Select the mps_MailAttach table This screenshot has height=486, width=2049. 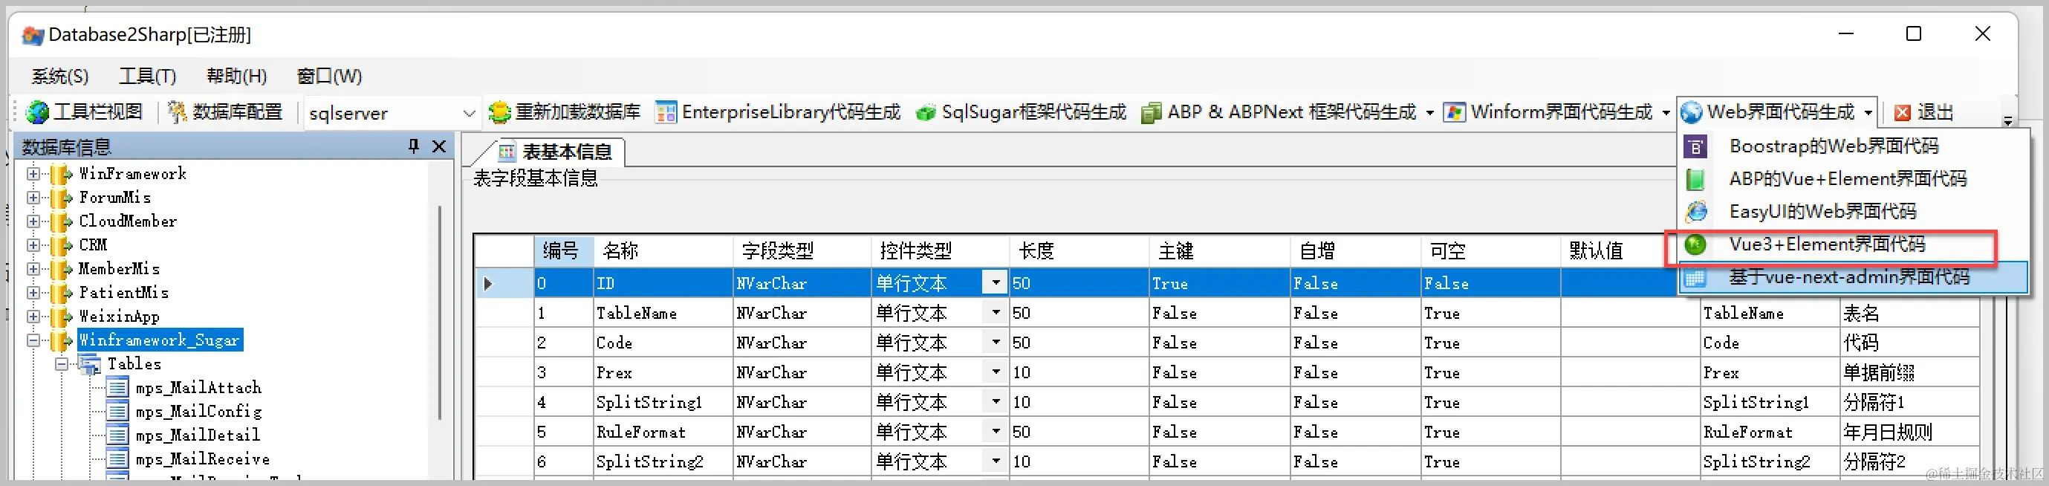point(198,388)
